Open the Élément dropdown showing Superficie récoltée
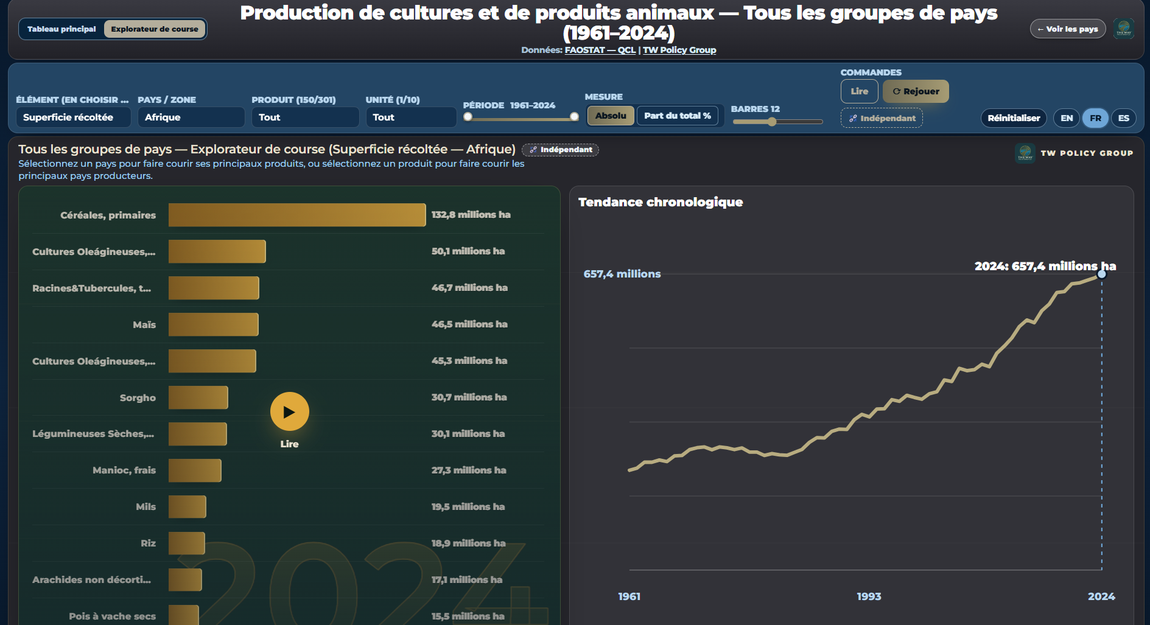This screenshot has width=1150, height=625. click(x=73, y=117)
